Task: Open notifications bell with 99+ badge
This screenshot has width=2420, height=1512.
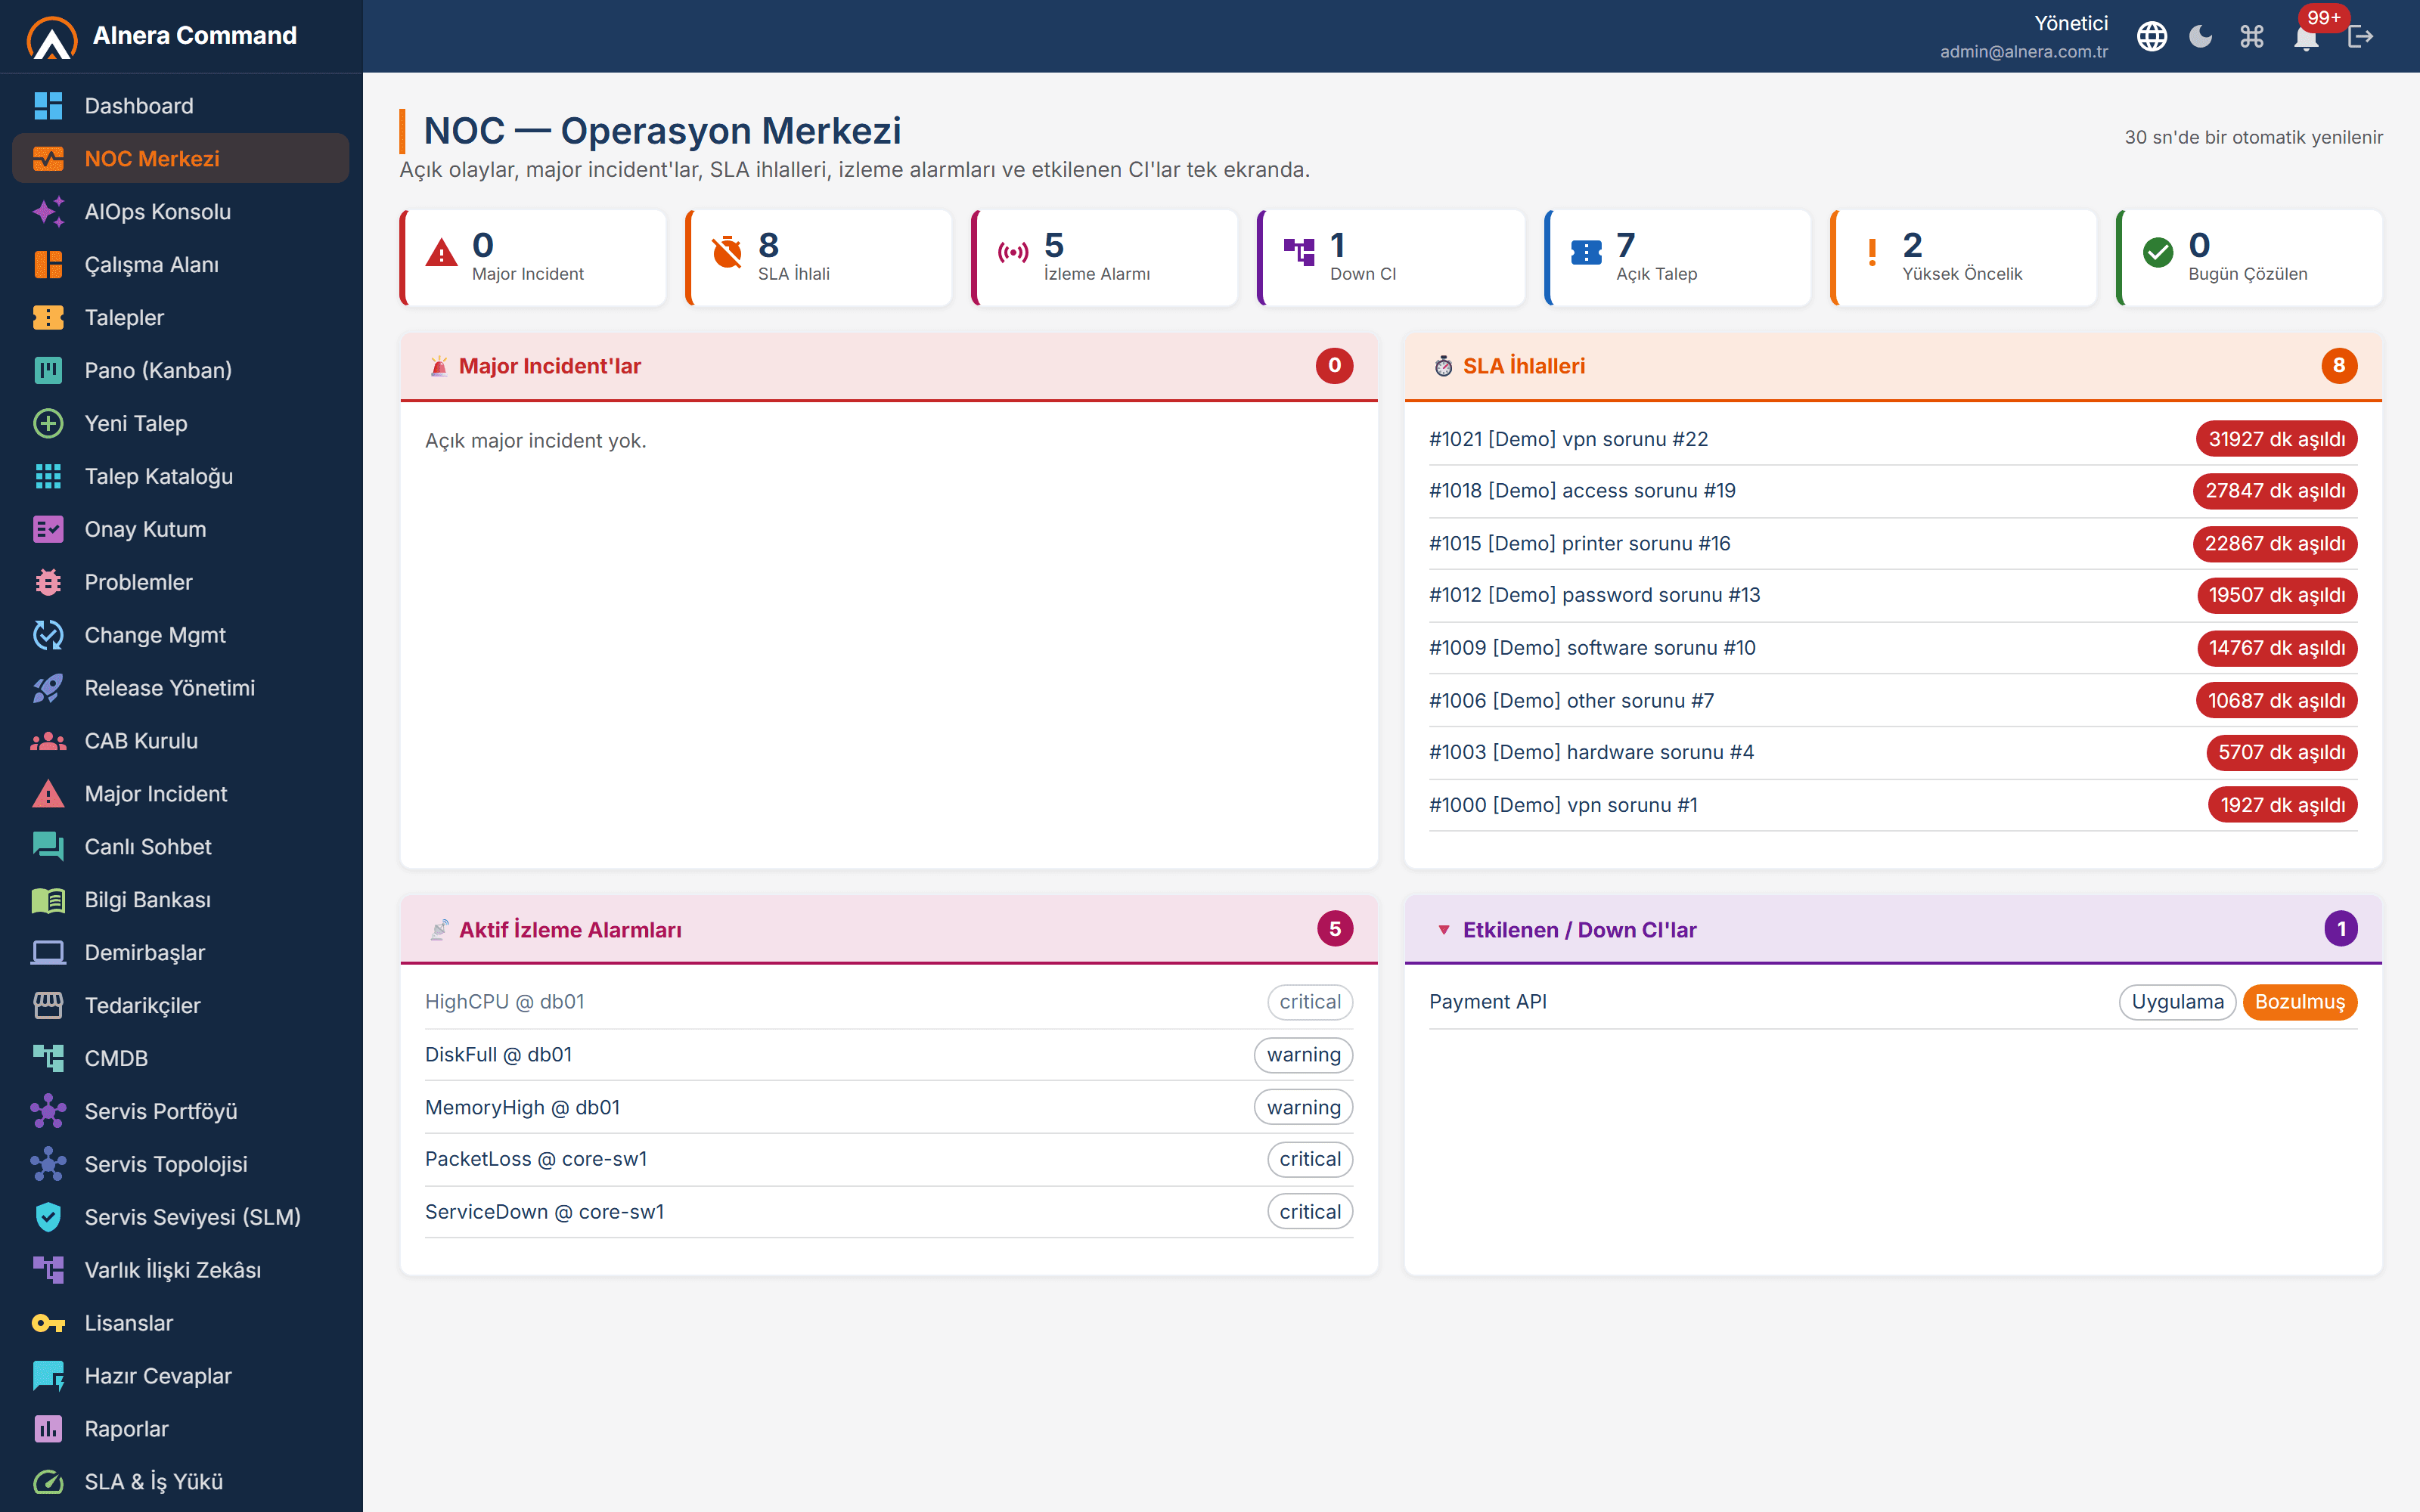Action: (2306, 37)
